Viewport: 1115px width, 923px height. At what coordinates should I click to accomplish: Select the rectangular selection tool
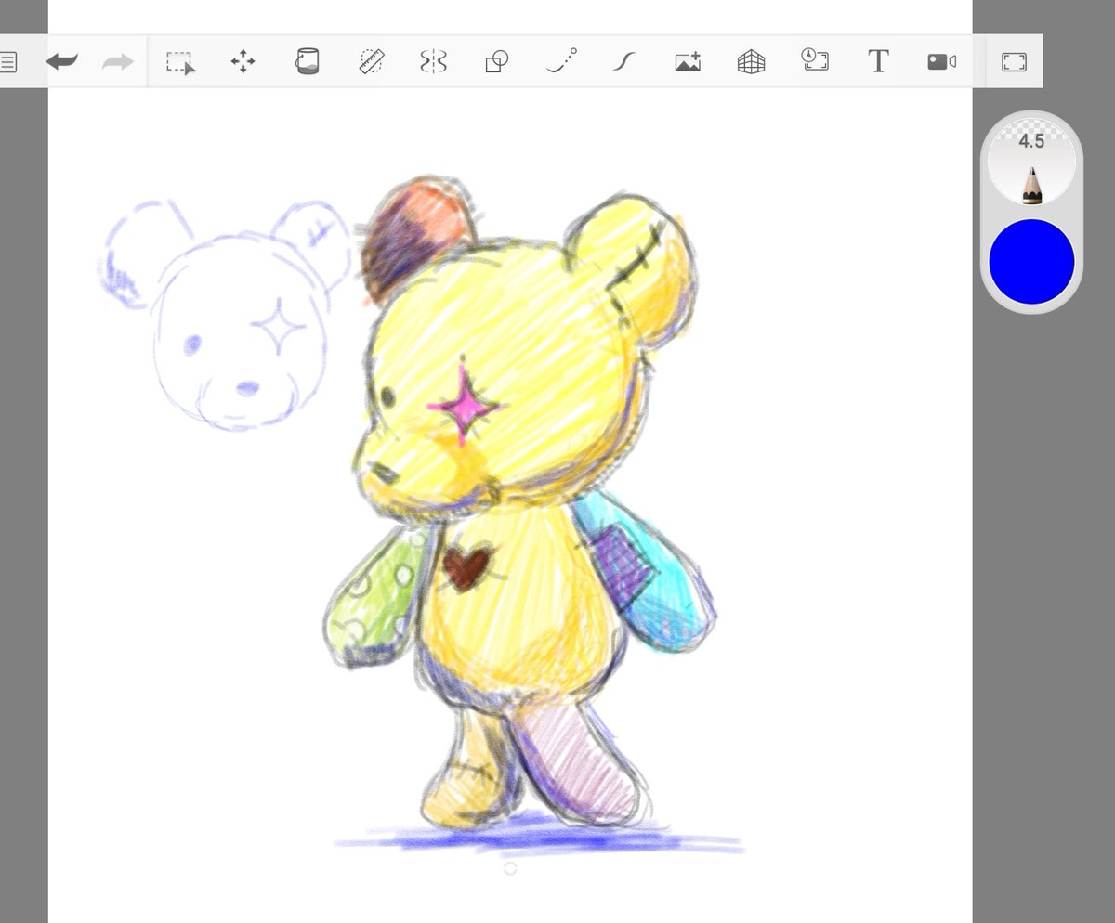[x=180, y=62]
